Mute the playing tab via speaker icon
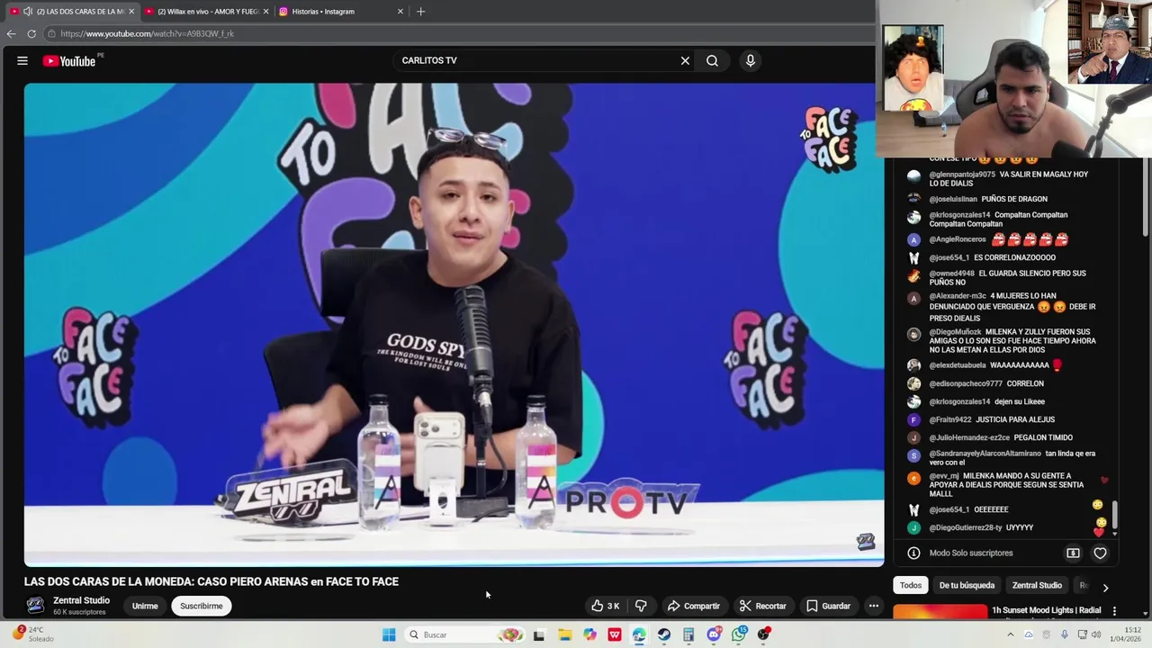Viewport: 1152px width, 648px height. coord(28,12)
